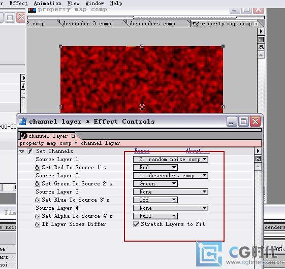The image size is (285, 269).
Task: Open the Help menu
Action: point(116,3)
